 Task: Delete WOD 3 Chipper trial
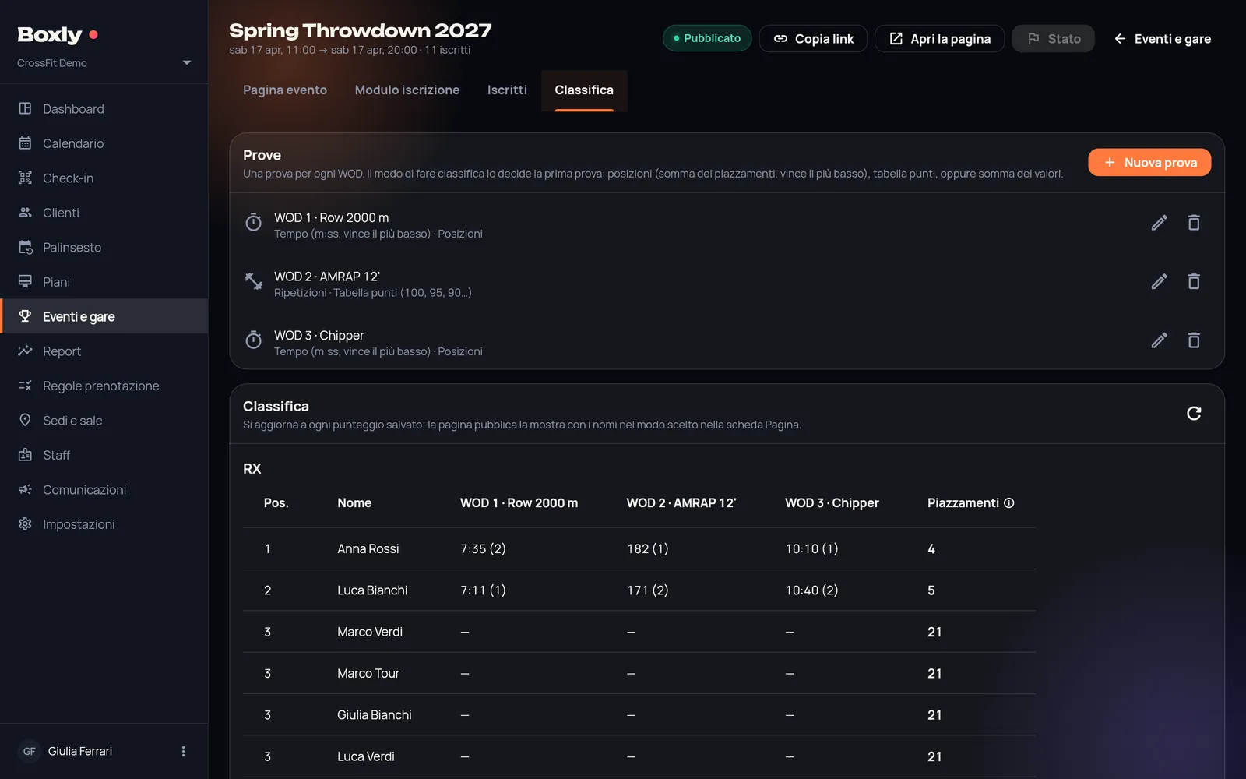(1194, 340)
